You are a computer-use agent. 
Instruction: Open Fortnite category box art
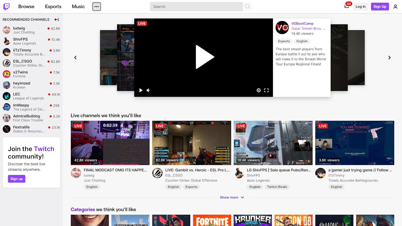212,220
